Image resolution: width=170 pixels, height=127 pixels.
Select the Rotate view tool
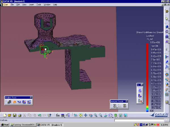[91, 115]
